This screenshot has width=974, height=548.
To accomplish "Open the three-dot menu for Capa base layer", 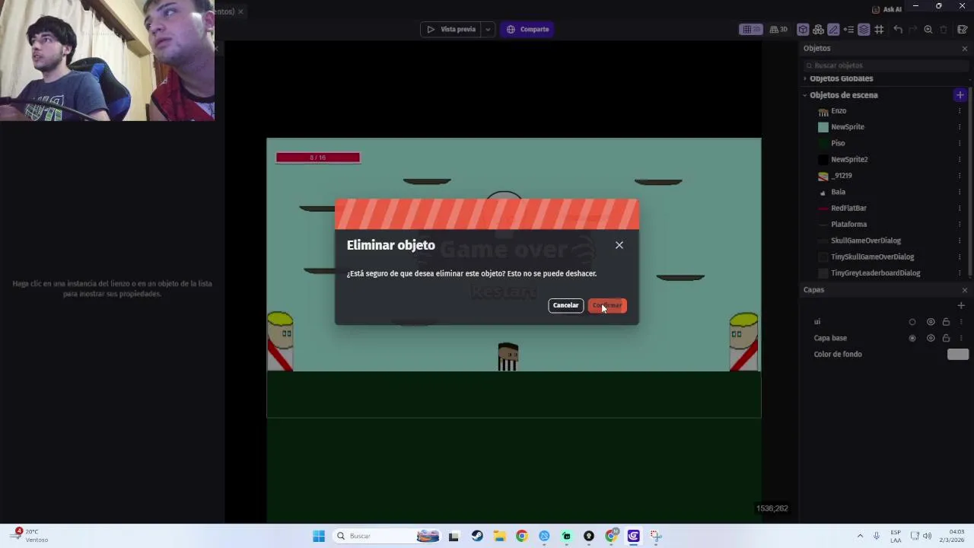I will click(960, 338).
